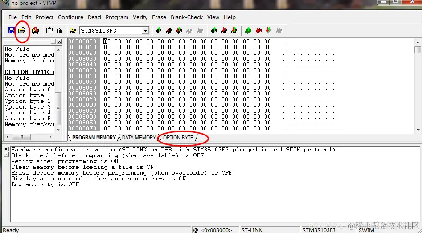Viewport: 422px width, 233px height.
Task: Click the chip-with-folder project icon in toolbar
Action: click(36, 31)
